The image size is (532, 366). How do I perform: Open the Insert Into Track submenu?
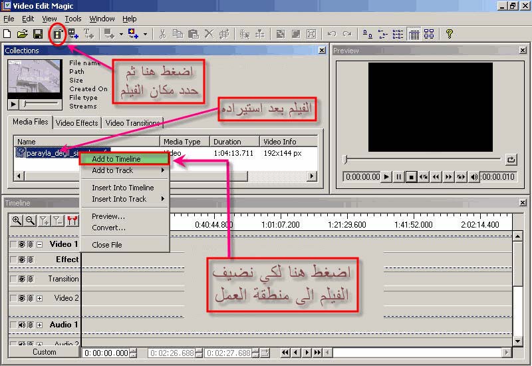124,199
